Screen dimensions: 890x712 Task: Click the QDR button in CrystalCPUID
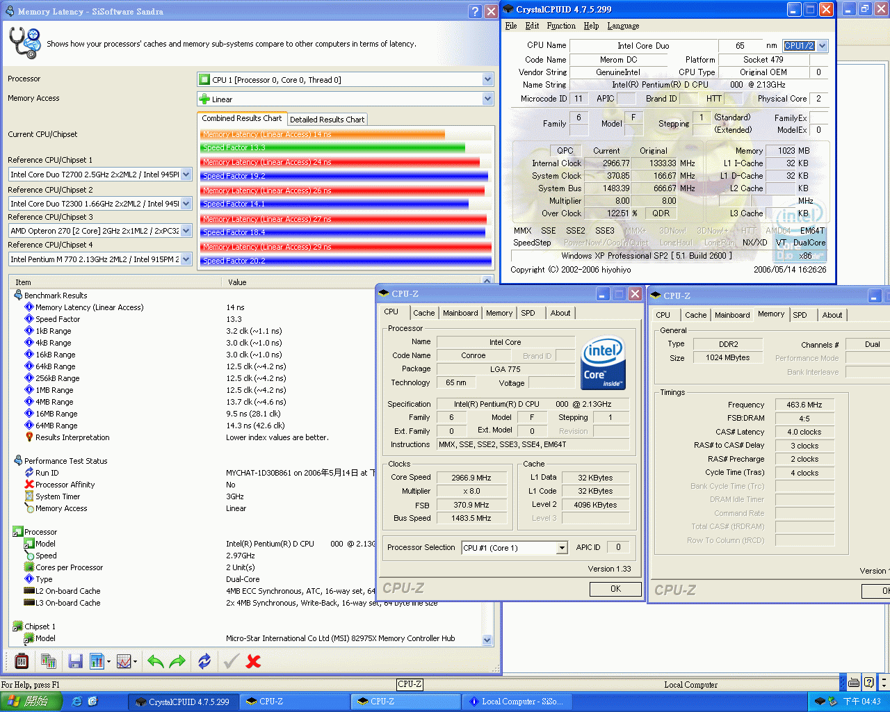pos(661,213)
